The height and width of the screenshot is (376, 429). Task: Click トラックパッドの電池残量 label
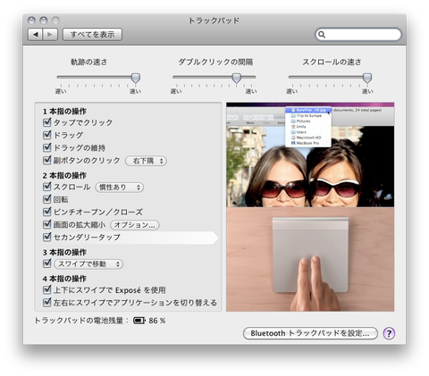tap(81, 321)
